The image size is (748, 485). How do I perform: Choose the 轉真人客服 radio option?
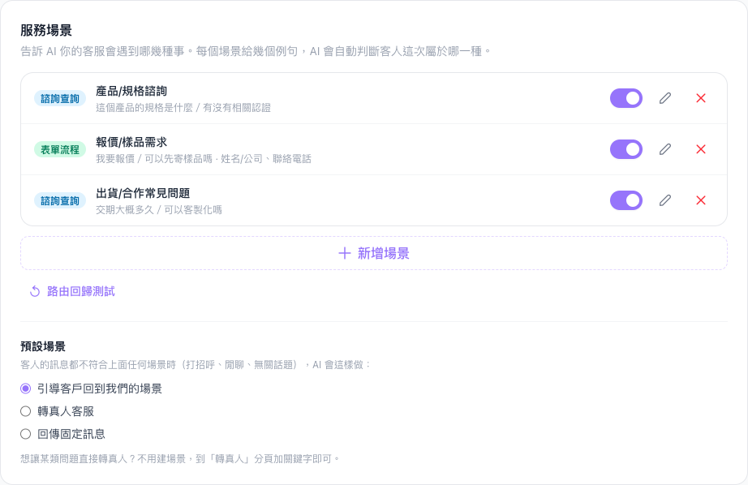[x=26, y=411]
